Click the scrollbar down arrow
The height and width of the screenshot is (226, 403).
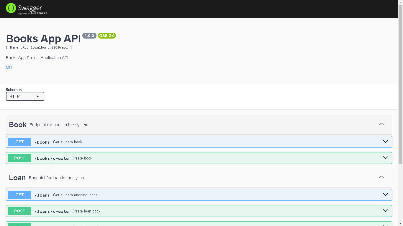(x=400, y=223)
